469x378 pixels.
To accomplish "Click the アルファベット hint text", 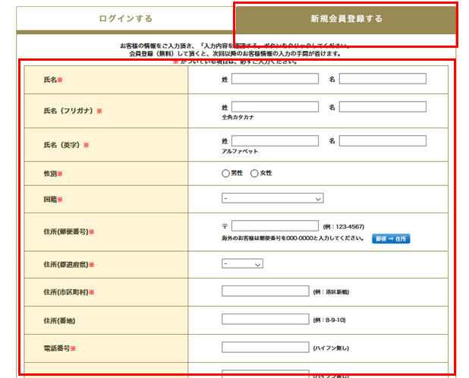I will click(x=240, y=151).
